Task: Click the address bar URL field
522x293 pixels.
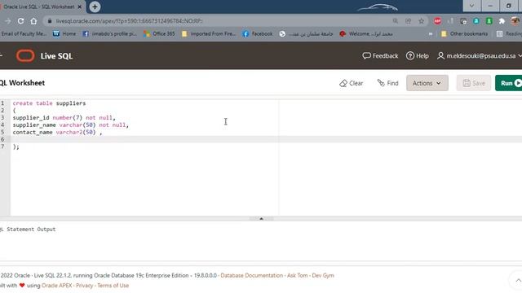Action: coord(219,21)
